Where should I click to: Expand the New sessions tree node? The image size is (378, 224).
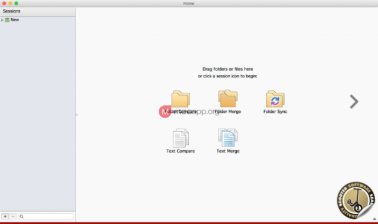coord(2,20)
